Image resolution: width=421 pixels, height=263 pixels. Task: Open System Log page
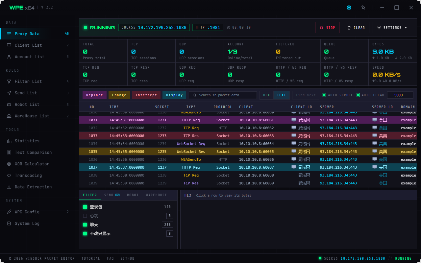point(37,223)
